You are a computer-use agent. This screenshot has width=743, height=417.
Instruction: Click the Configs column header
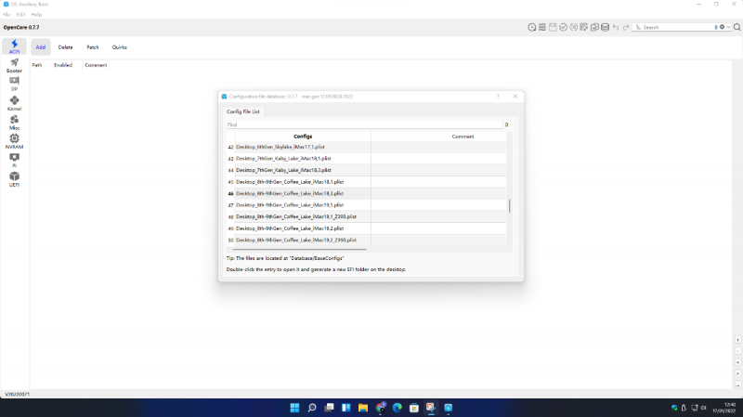tap(303, 137)
